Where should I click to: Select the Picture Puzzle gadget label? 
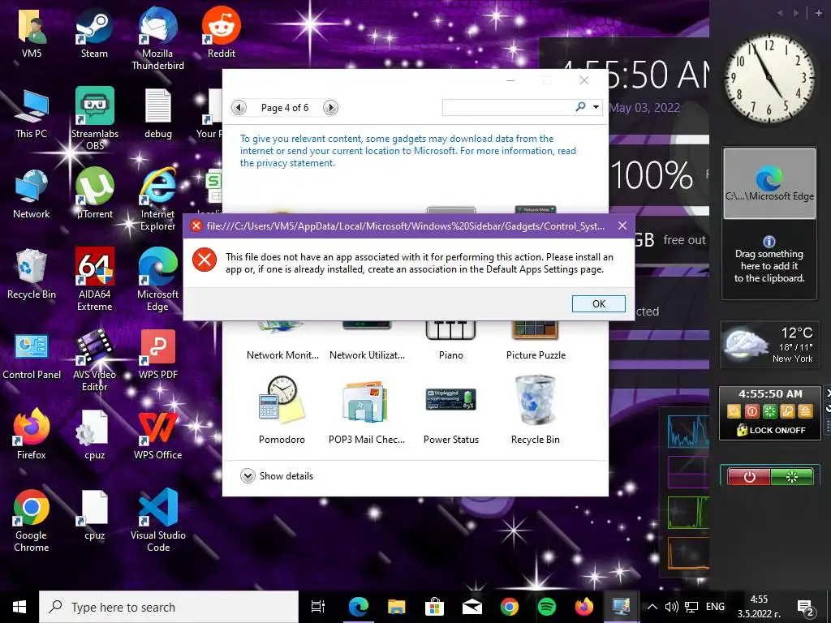pyautogui.click(x=536, y=355)
